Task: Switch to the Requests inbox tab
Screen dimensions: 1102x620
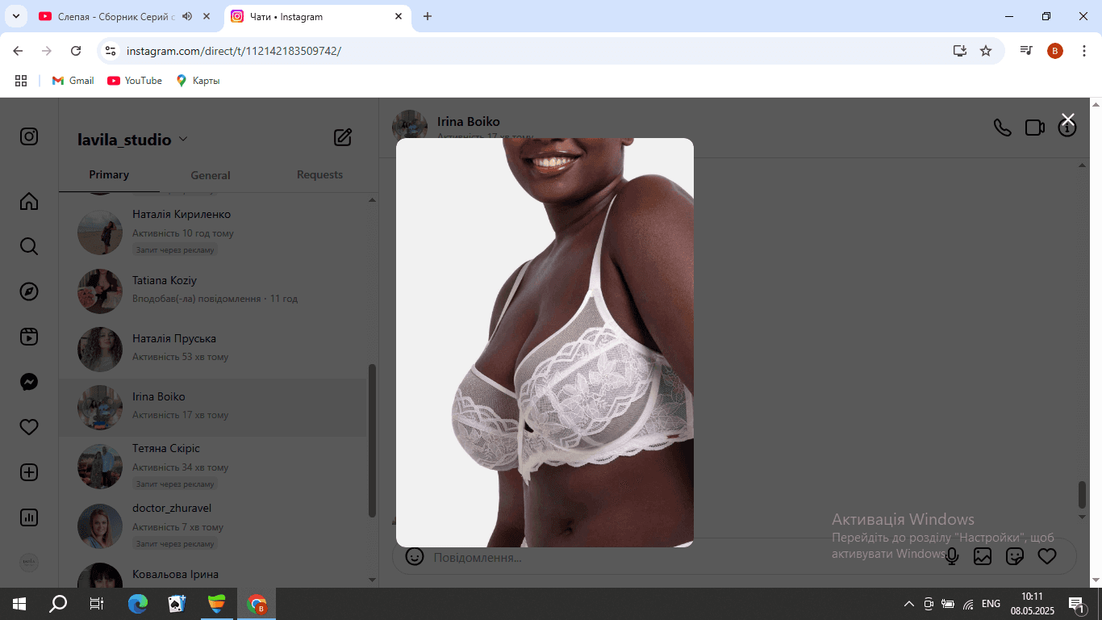Action: pos(319,174)
